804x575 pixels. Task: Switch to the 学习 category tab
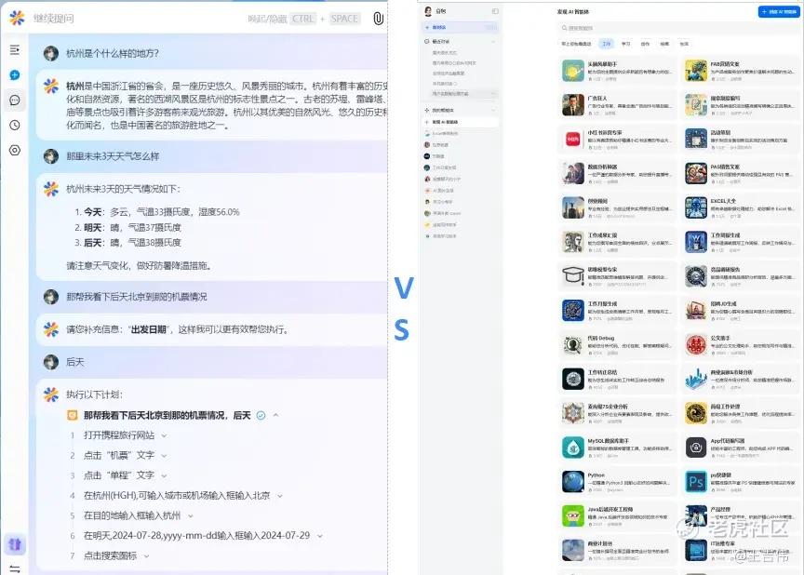[x=625, y=44]
